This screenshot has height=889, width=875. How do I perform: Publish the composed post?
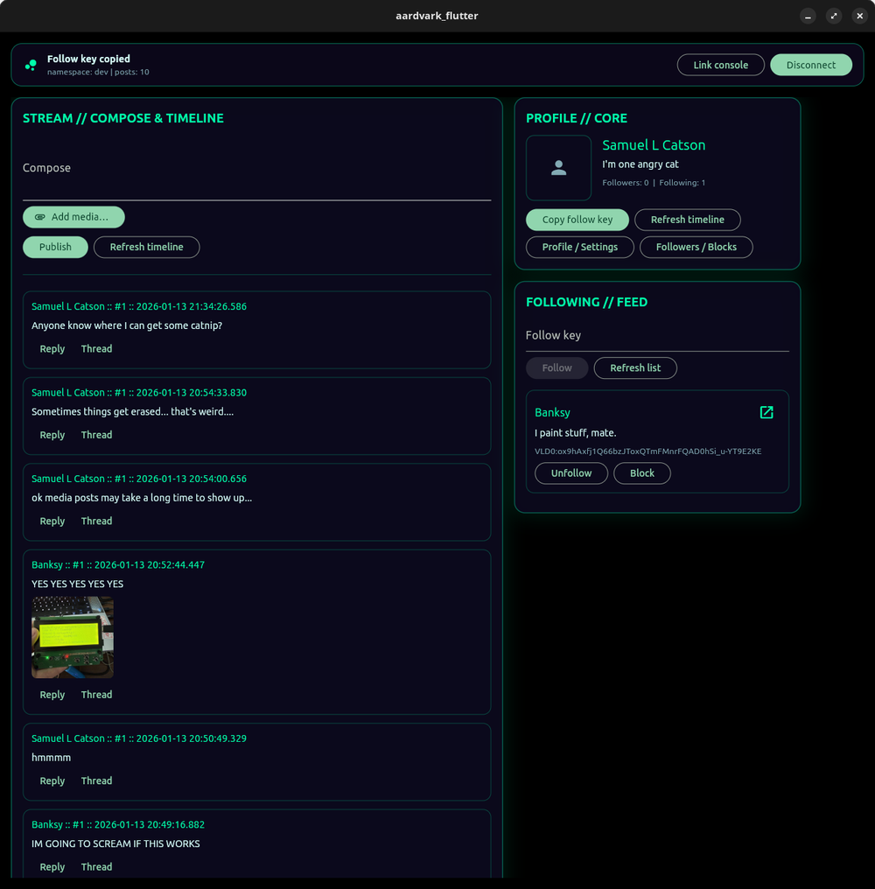pos(55,247)
